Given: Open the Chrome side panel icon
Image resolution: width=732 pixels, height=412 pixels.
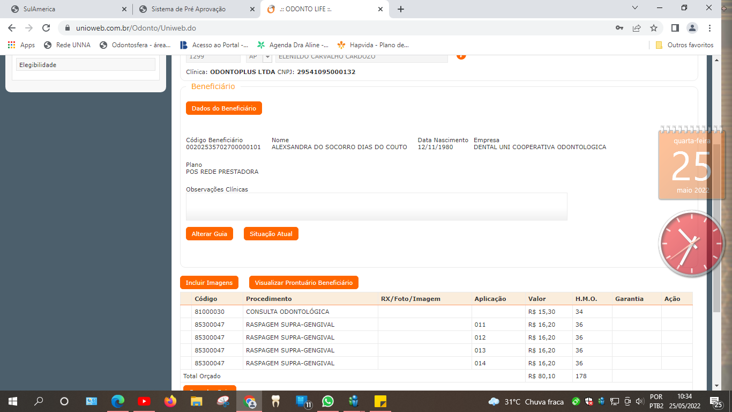Looking at the screenshot, I should 675,28.
